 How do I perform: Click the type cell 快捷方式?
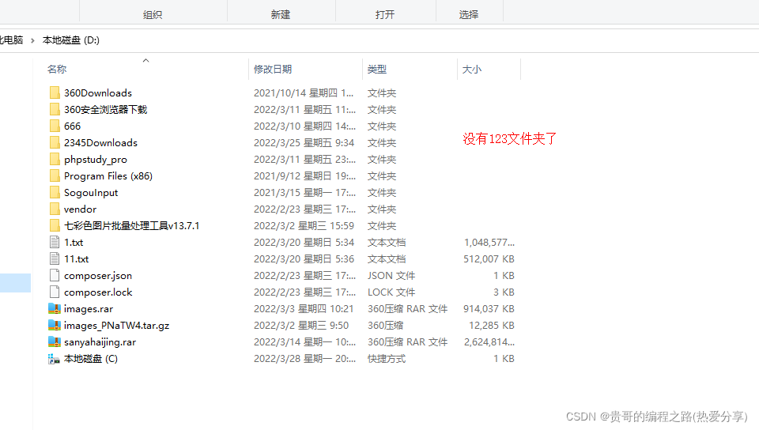[x=387, y=358]
